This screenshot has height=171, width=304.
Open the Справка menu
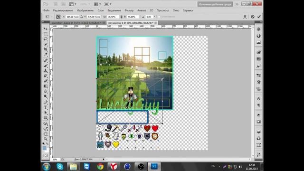tap(188, 10)
